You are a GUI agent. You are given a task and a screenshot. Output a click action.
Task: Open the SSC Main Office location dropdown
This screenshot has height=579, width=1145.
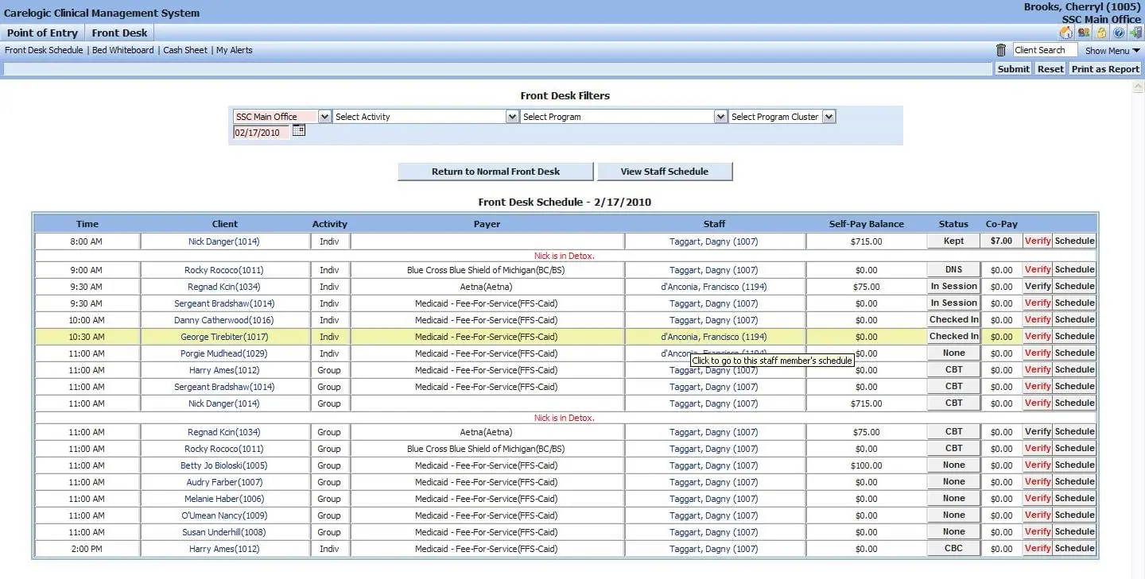tap(325, 116)
